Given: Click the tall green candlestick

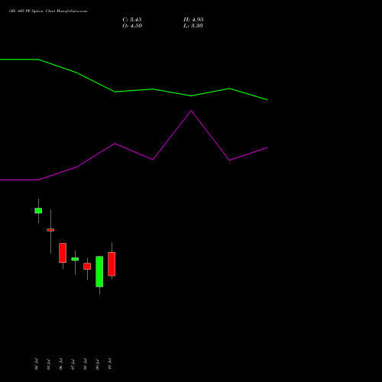Looking at the screenshot, I should (99, 271).
